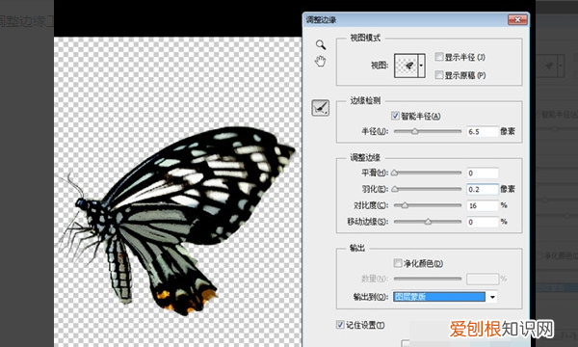This screenshot has height=347, width=578.
Task: Select the Hand pan tool
Action: click(321, 62)
